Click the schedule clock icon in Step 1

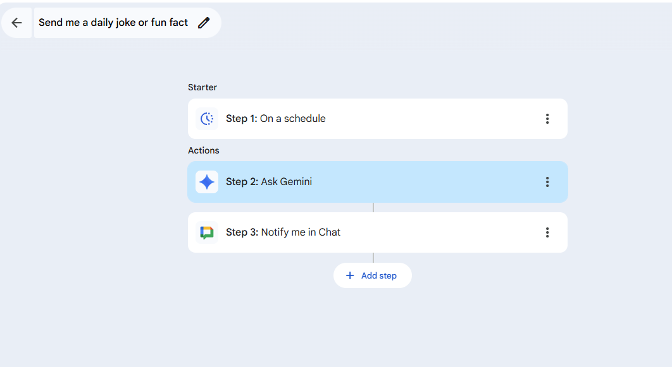tap(207, 119)
